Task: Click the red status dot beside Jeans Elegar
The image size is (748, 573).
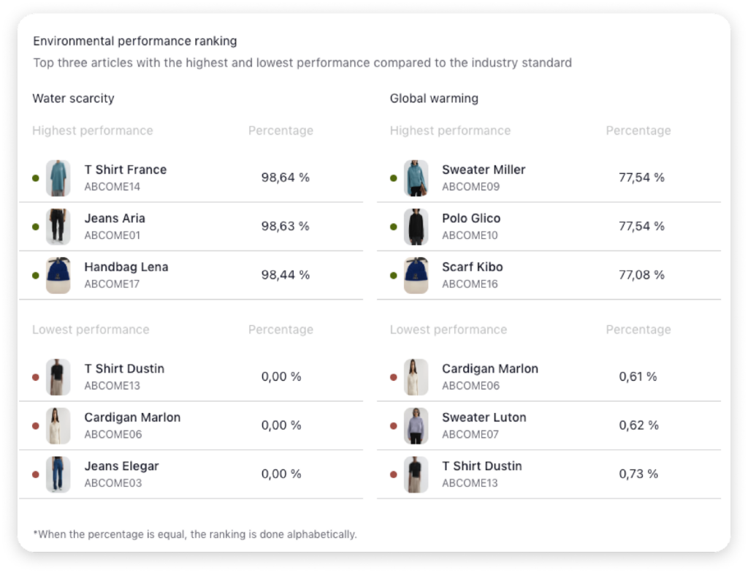Action: [x=36, y=474]
